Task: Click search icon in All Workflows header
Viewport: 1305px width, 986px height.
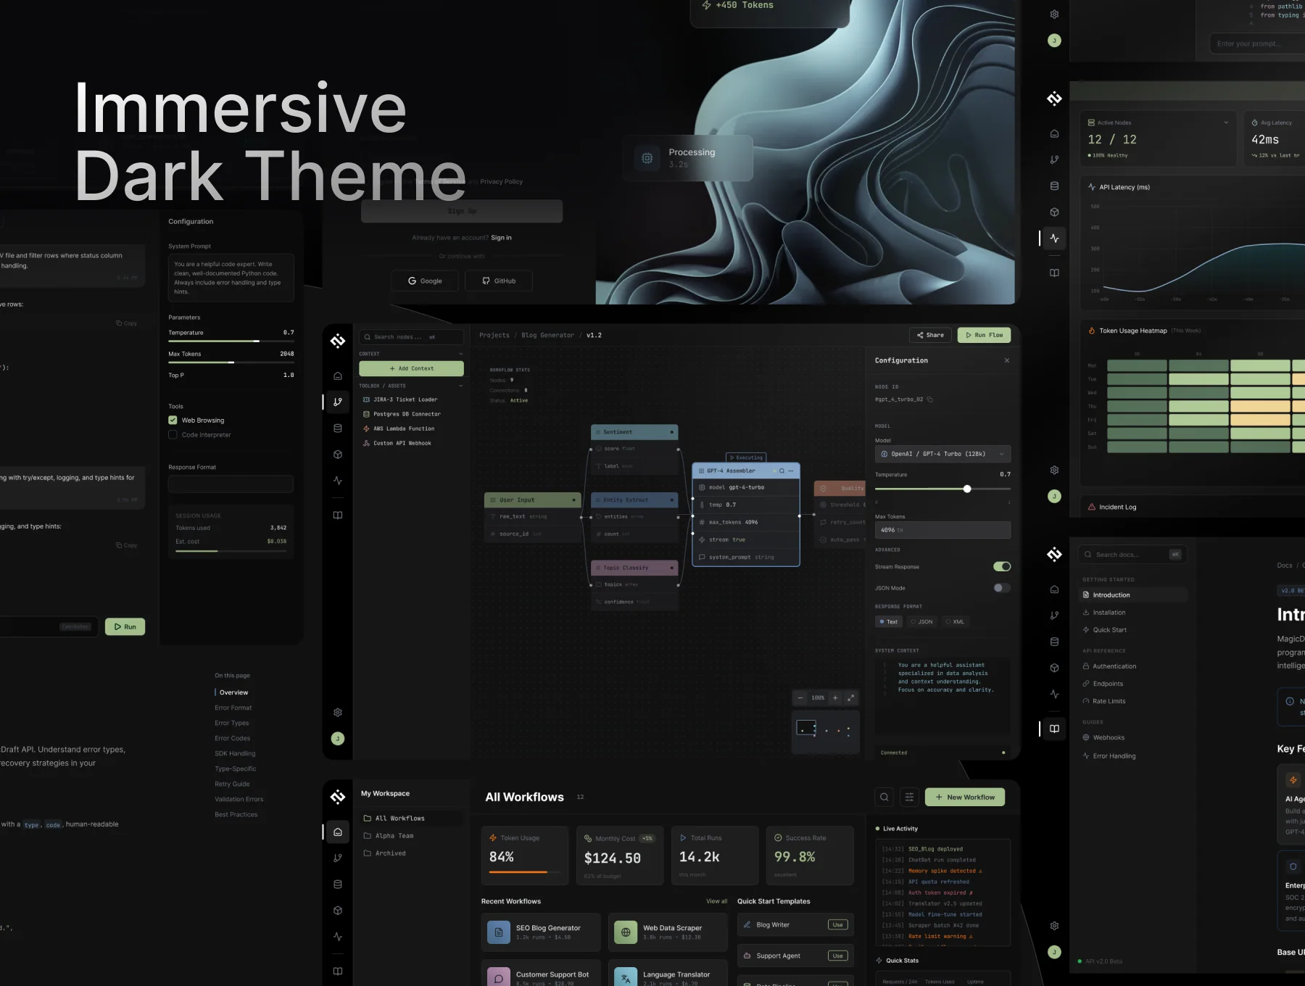Action: coord(884,797)
